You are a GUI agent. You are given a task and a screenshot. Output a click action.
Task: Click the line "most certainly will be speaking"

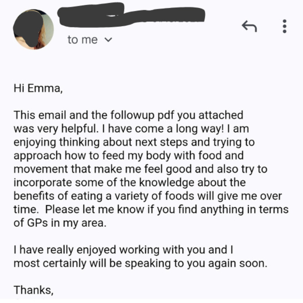pyautogui.click(x=139, y=263)
